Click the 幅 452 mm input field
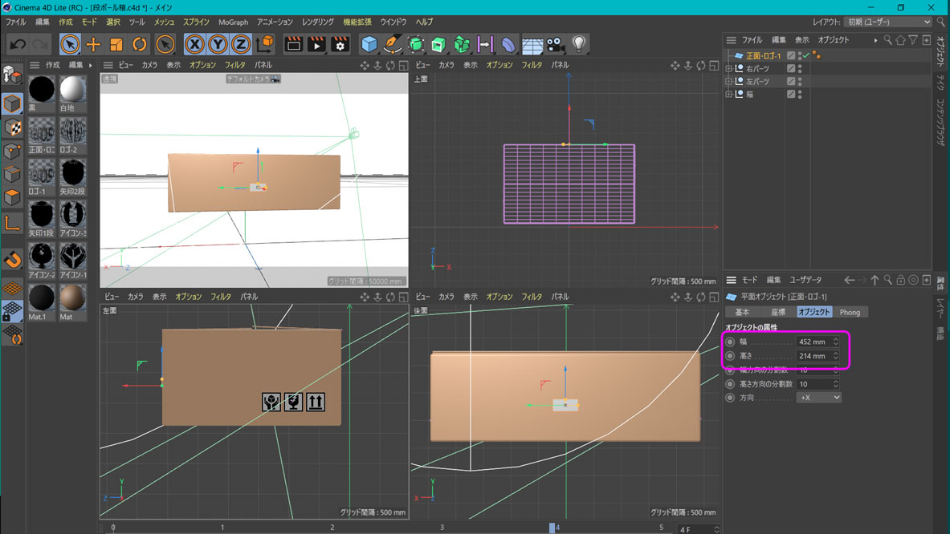Screen dimensions: 950x534 813,342
